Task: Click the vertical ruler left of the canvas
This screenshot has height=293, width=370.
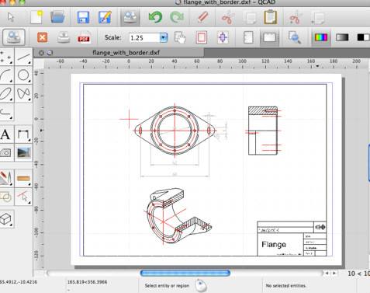Action: 39,169
